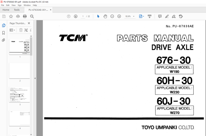Select the highlight pen tool
Image resolution: width=206 pixels, height=136 pixels.
pos(167,16)
